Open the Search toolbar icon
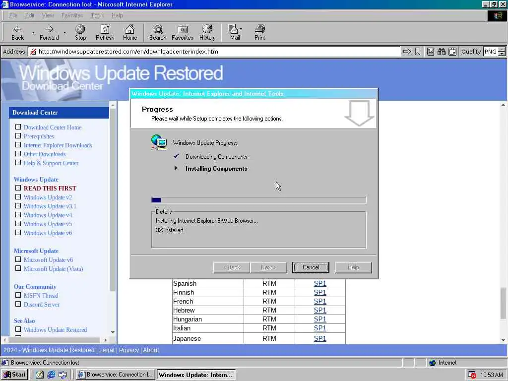This screenshot has height=381, width=508. coord(158,29)
